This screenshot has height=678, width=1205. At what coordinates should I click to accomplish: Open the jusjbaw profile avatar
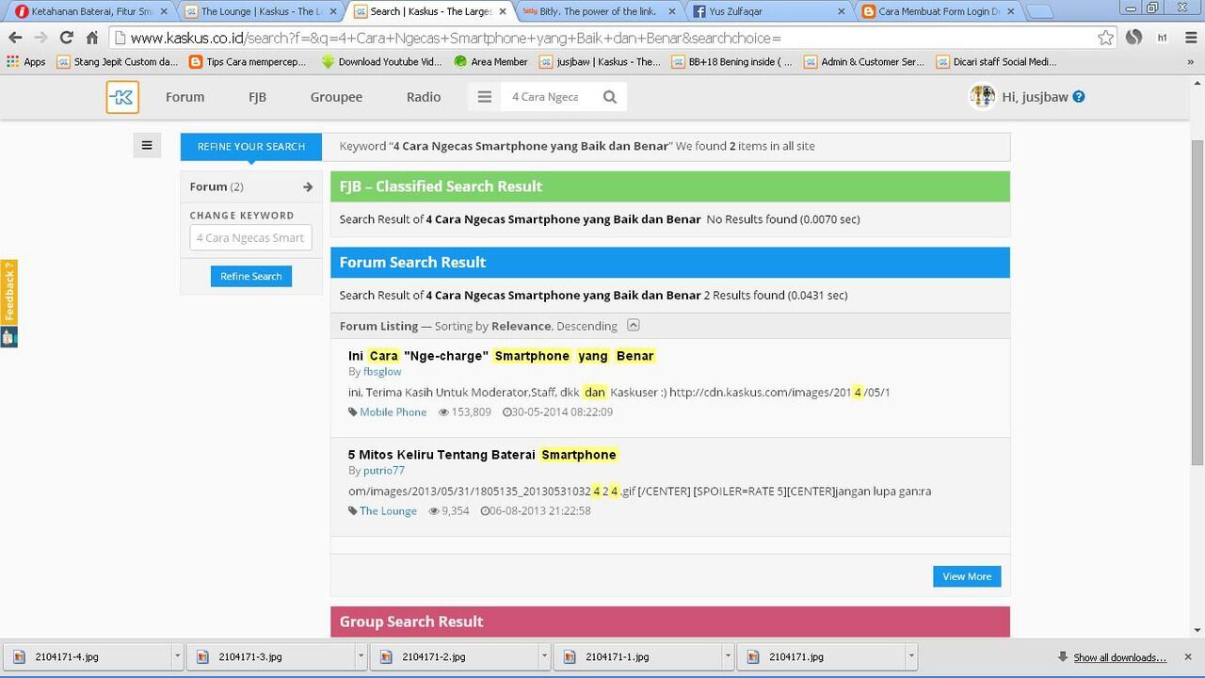pos(982,97)
